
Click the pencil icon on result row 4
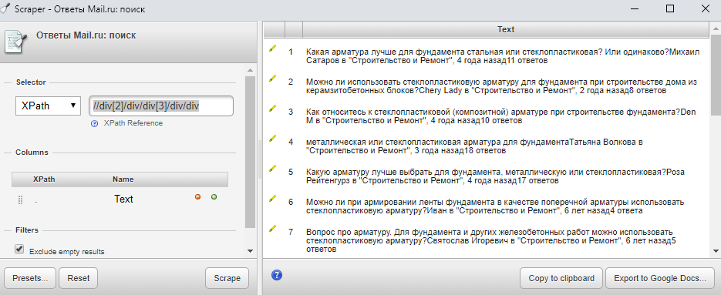(273, 138)
